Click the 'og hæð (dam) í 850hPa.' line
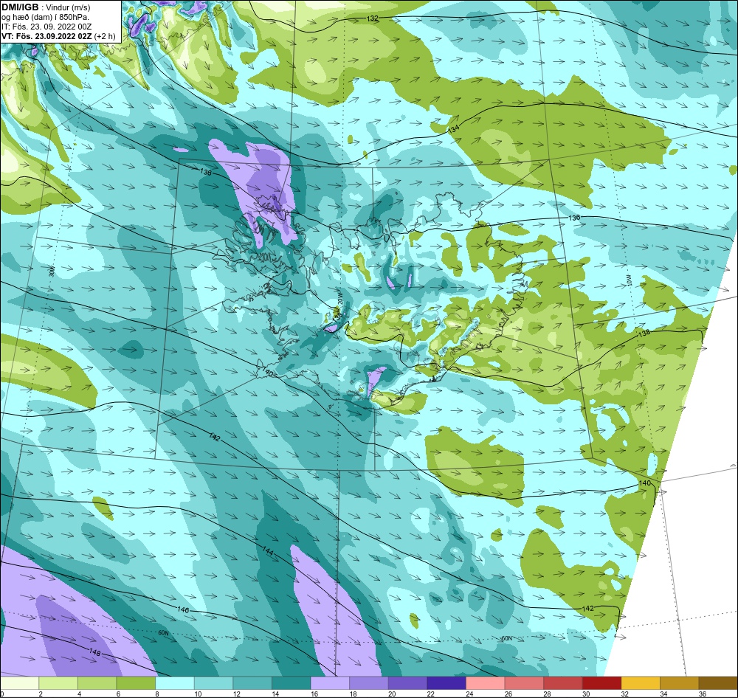 pyautogui.click(x=45, y=17)
